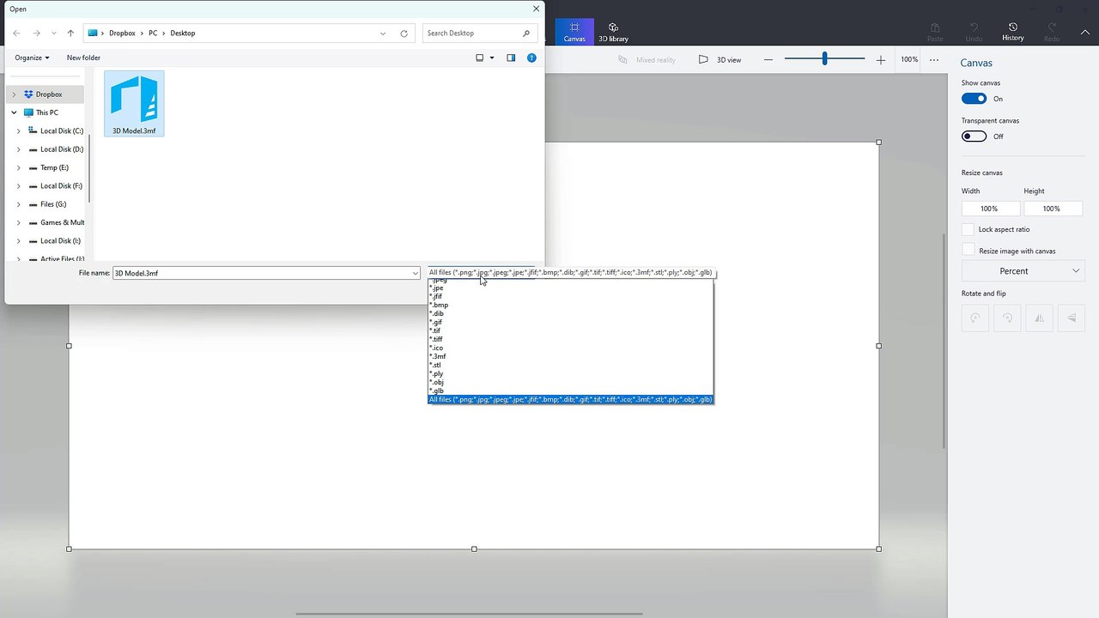Click Desktop in the address bar path
The height and width of the screenshot is (618, 1099).
[x=183, y=33]
